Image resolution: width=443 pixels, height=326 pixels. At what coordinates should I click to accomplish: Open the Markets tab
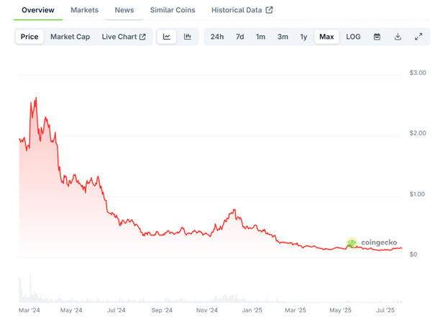(84, 10)
